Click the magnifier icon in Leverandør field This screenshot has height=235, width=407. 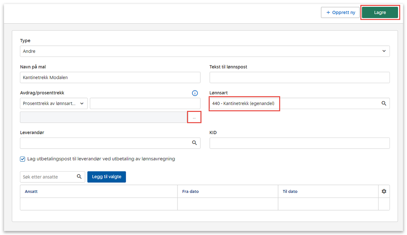[x=194, y=143]
